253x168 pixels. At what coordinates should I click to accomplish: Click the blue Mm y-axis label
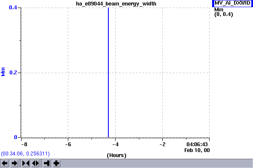click(x=4, y=73)
